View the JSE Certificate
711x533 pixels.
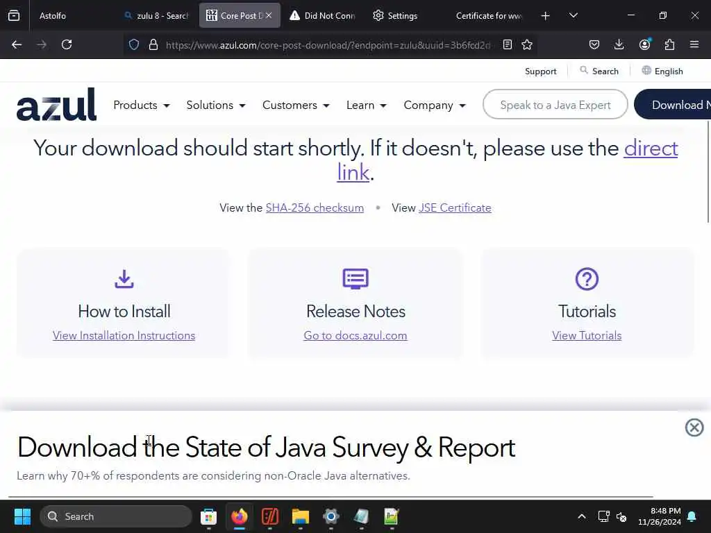455,208
